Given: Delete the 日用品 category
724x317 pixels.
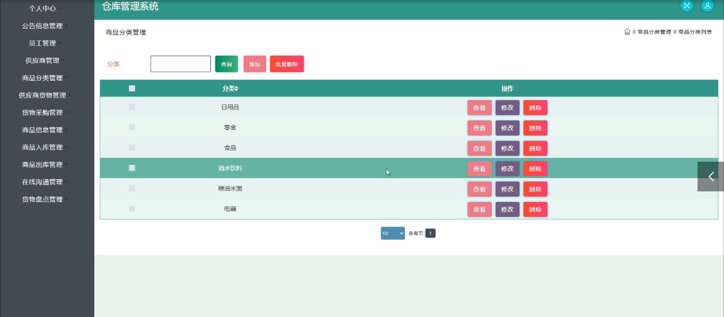Looking at the screenshot, I should pos(535,108).
